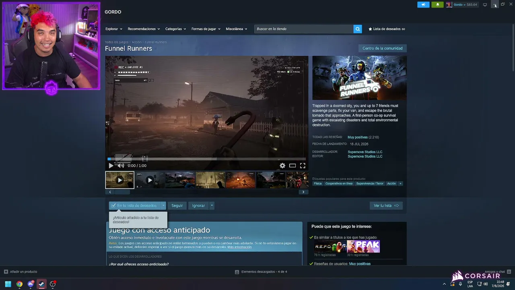Select the first trailer thumbnail
515x290 pixels.
(119, 180)
